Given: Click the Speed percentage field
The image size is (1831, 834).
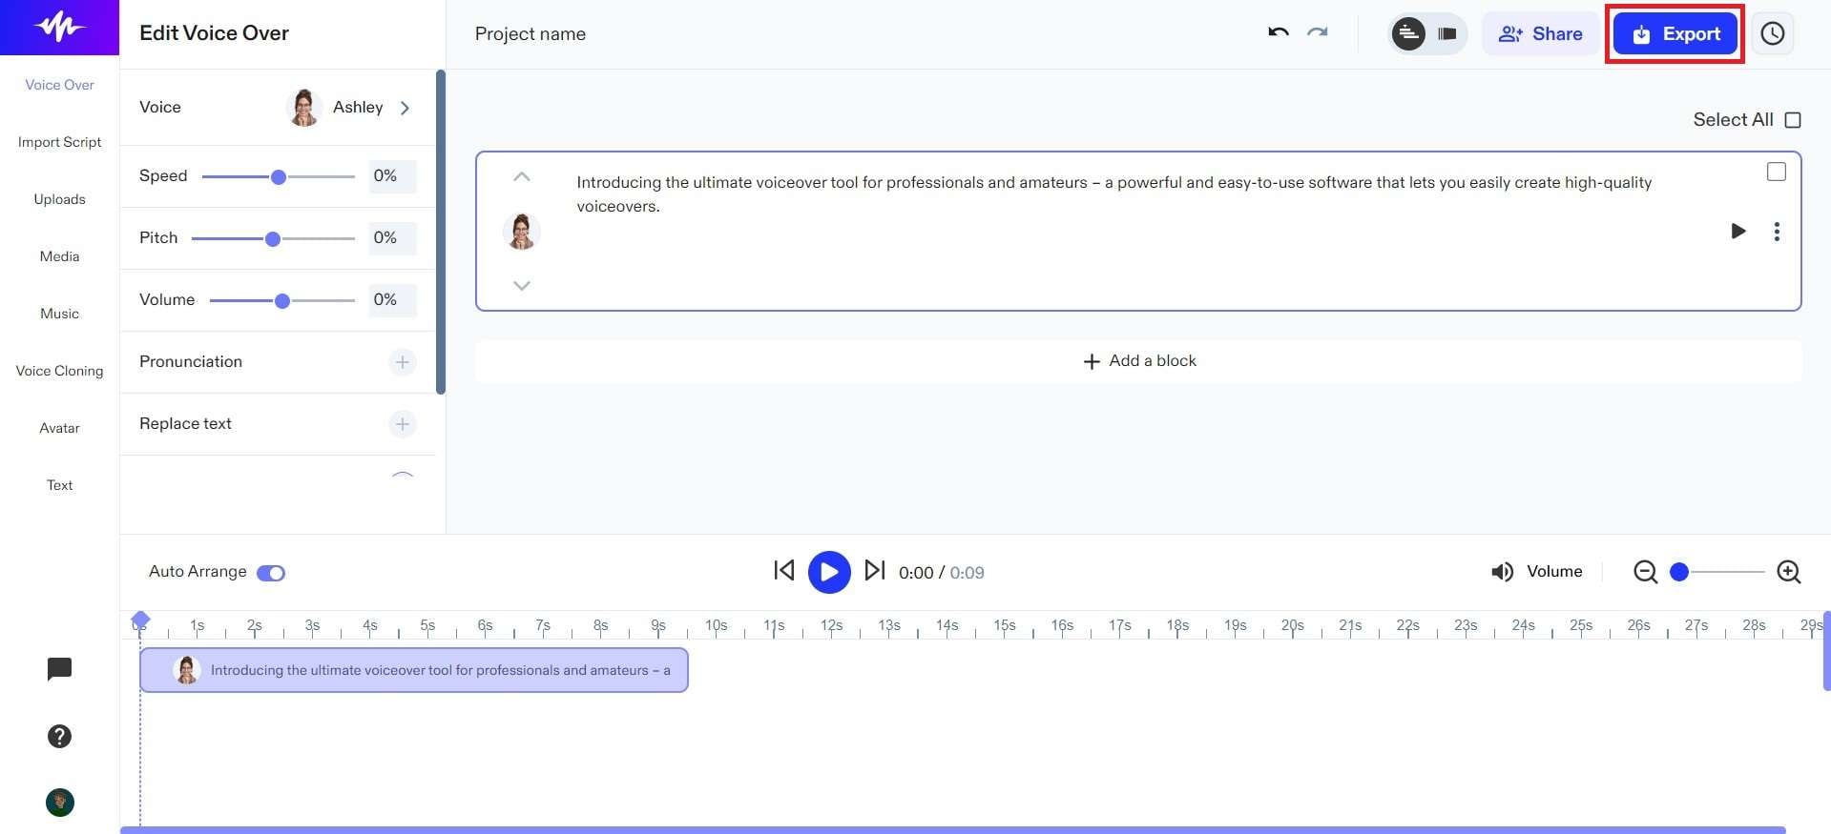Looking at the screenshot, I should tap(392, 176).
